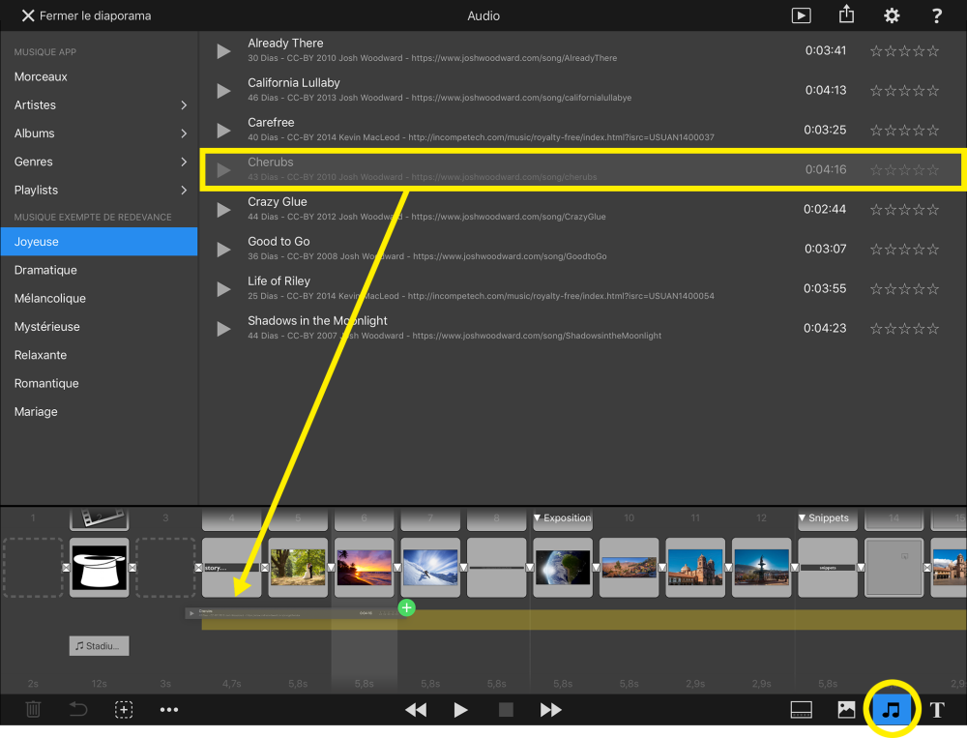967x738 pixels.
Task: Click the slideshow preview icon in top bar
Action: [x=801, y=15]
